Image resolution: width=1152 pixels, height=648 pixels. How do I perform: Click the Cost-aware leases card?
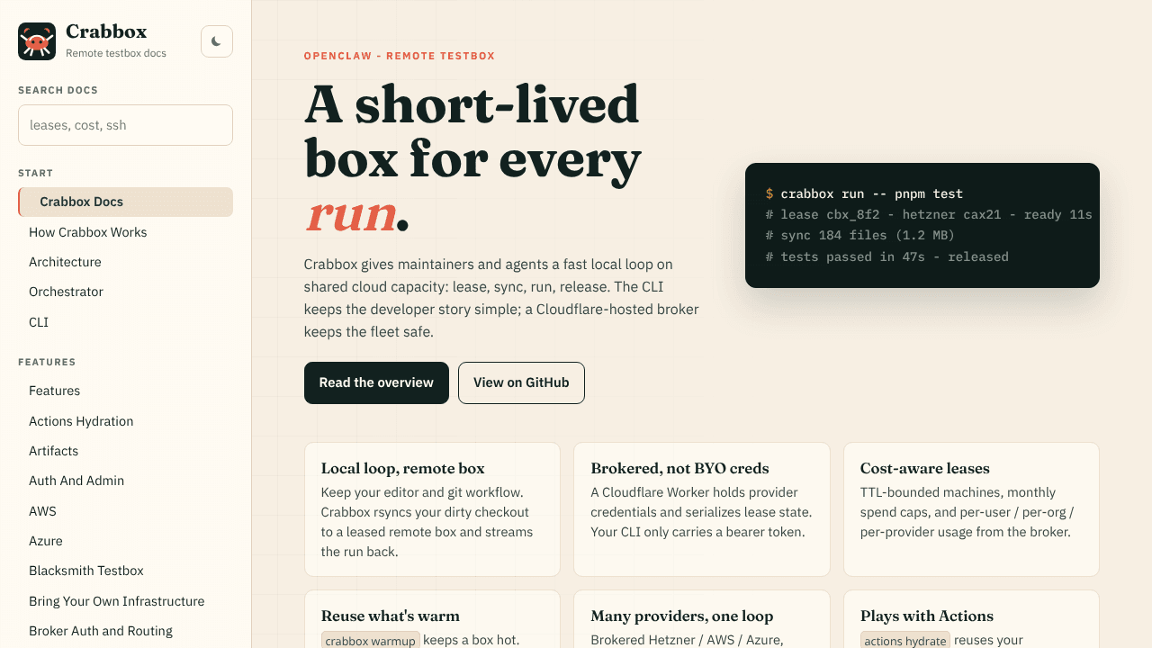pos(971,509)
